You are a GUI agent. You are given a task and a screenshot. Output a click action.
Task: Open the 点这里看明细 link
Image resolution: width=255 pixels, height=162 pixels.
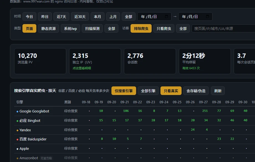82,68
